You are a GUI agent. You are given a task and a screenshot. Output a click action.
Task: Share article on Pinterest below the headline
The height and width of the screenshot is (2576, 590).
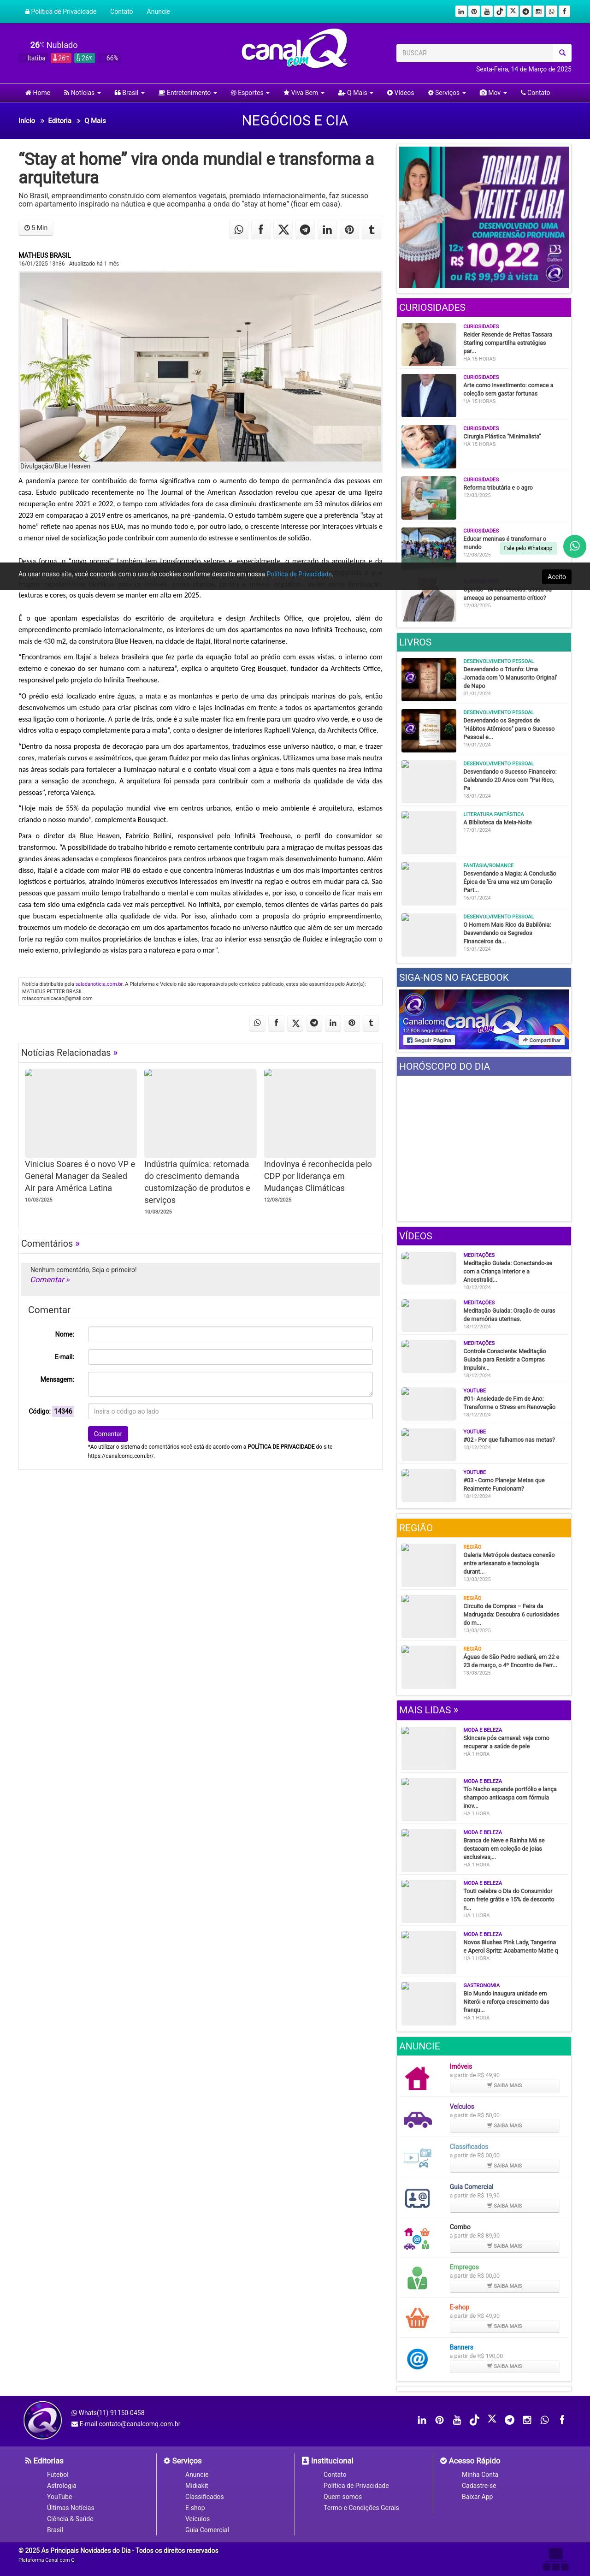349,230
